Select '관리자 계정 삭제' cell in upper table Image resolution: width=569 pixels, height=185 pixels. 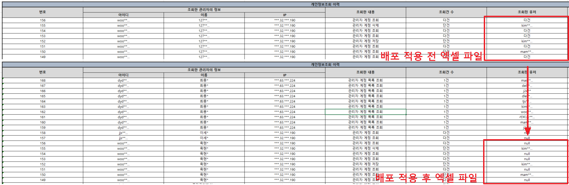coord(365,26)
